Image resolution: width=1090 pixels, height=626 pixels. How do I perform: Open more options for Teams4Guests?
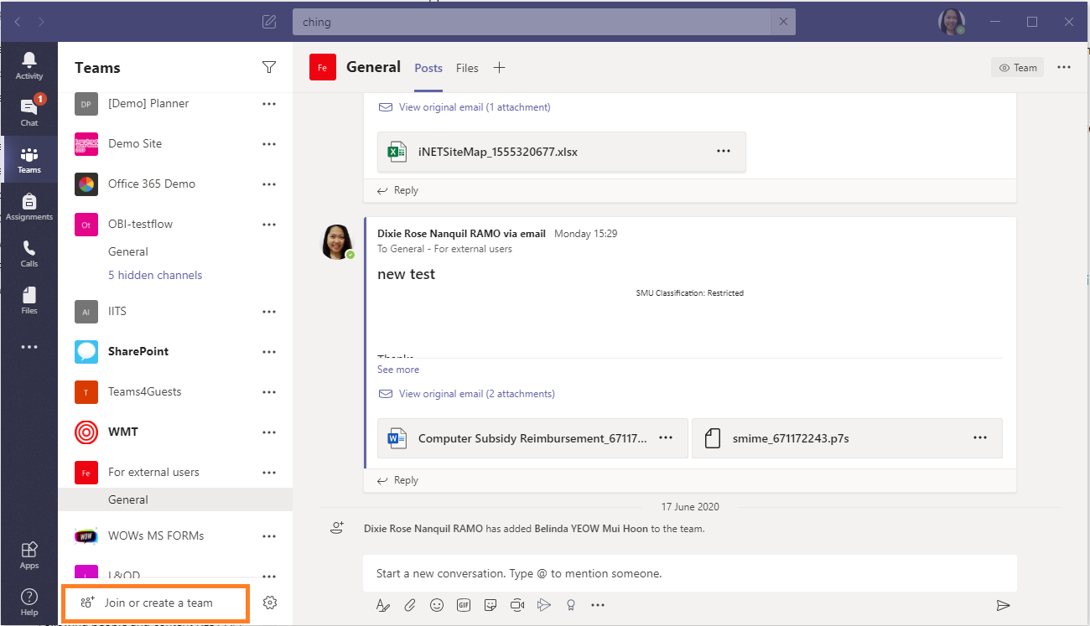[x=269, y=392]
